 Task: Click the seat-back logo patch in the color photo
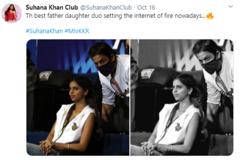coord(45,76)
